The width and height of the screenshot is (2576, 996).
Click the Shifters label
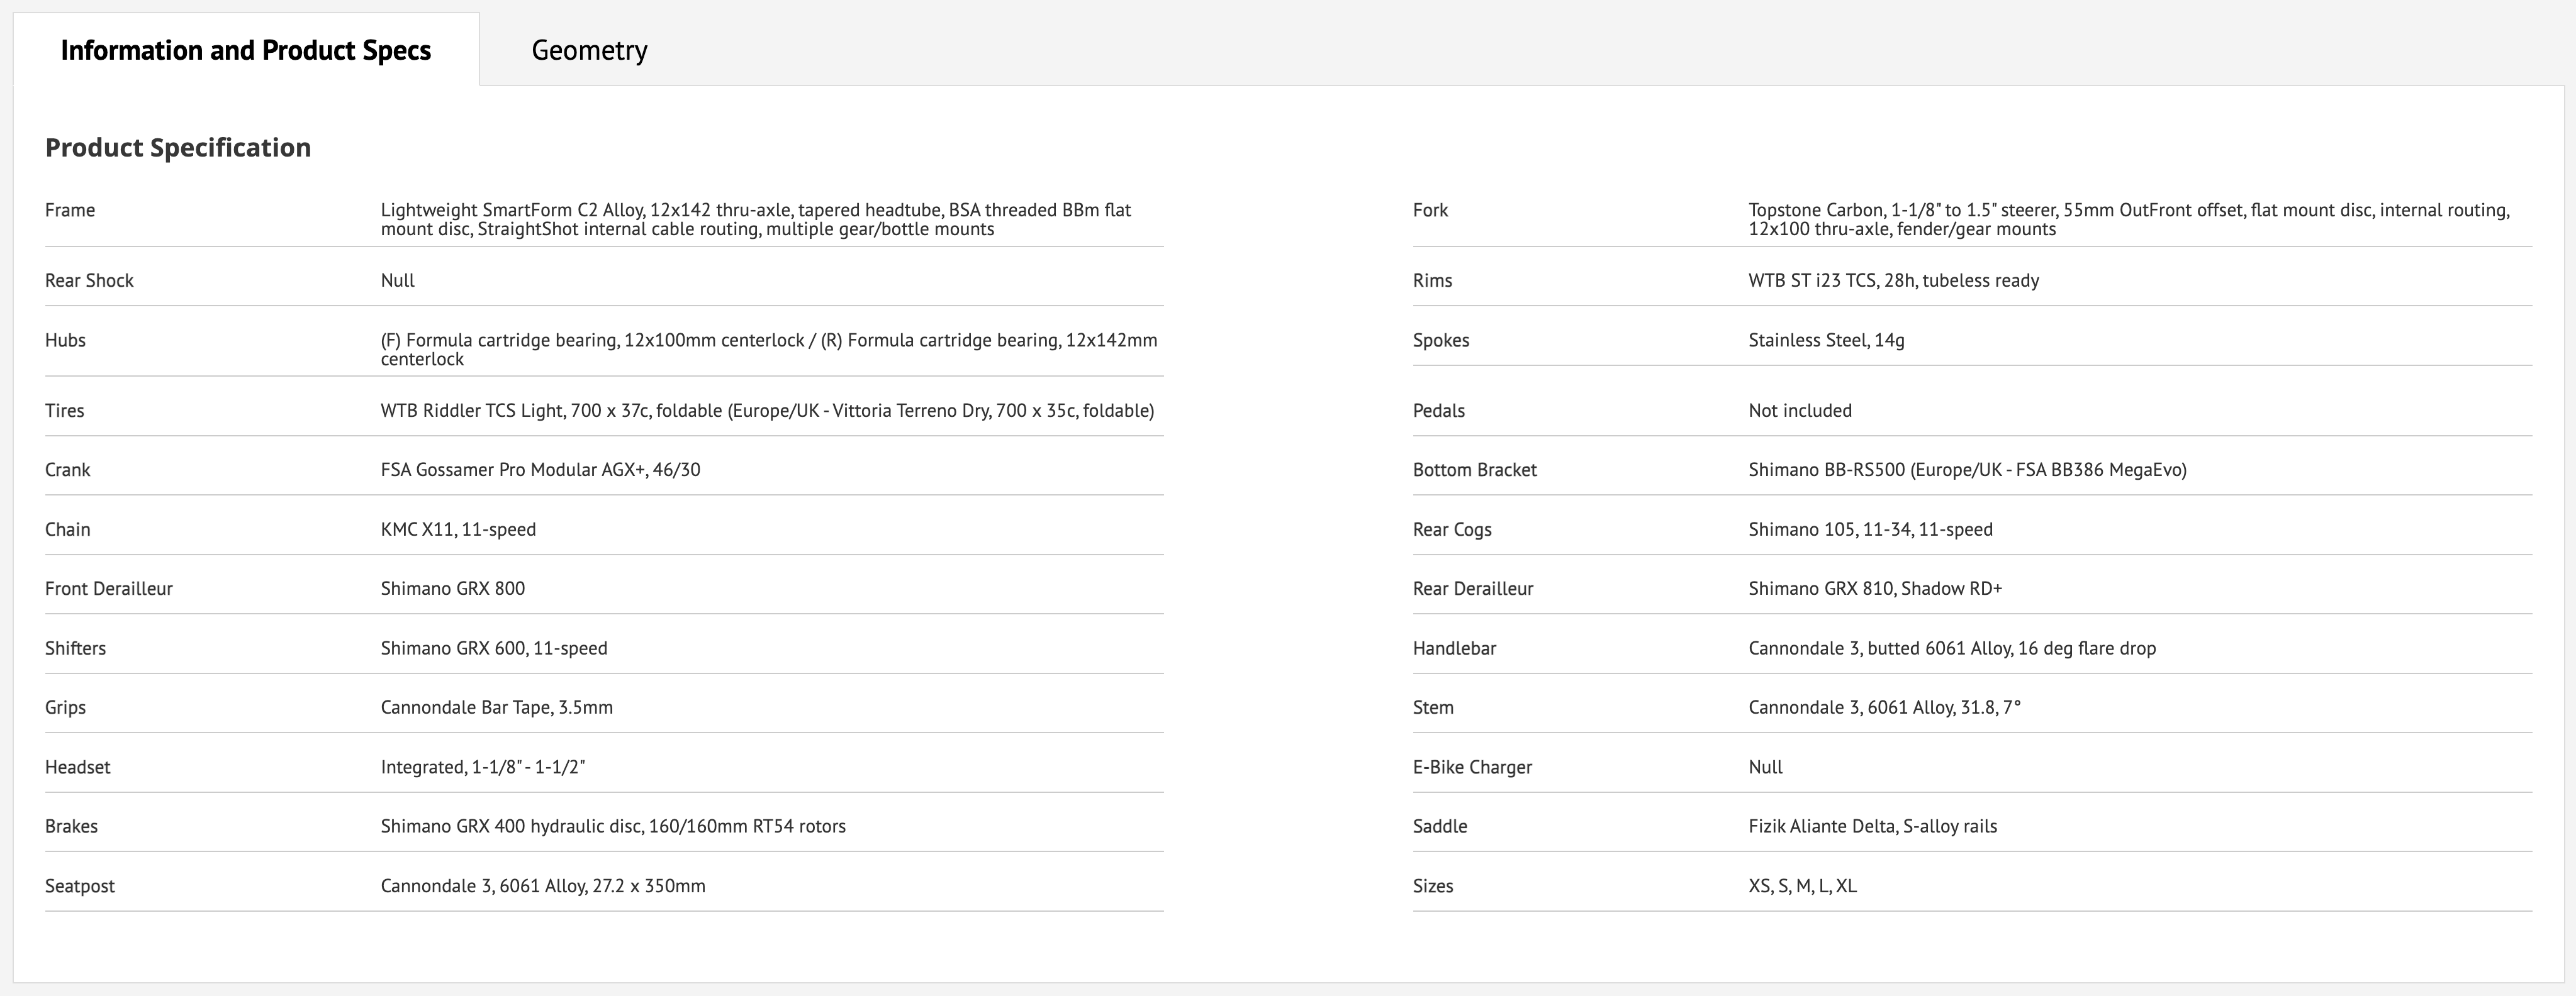[75, 648]
